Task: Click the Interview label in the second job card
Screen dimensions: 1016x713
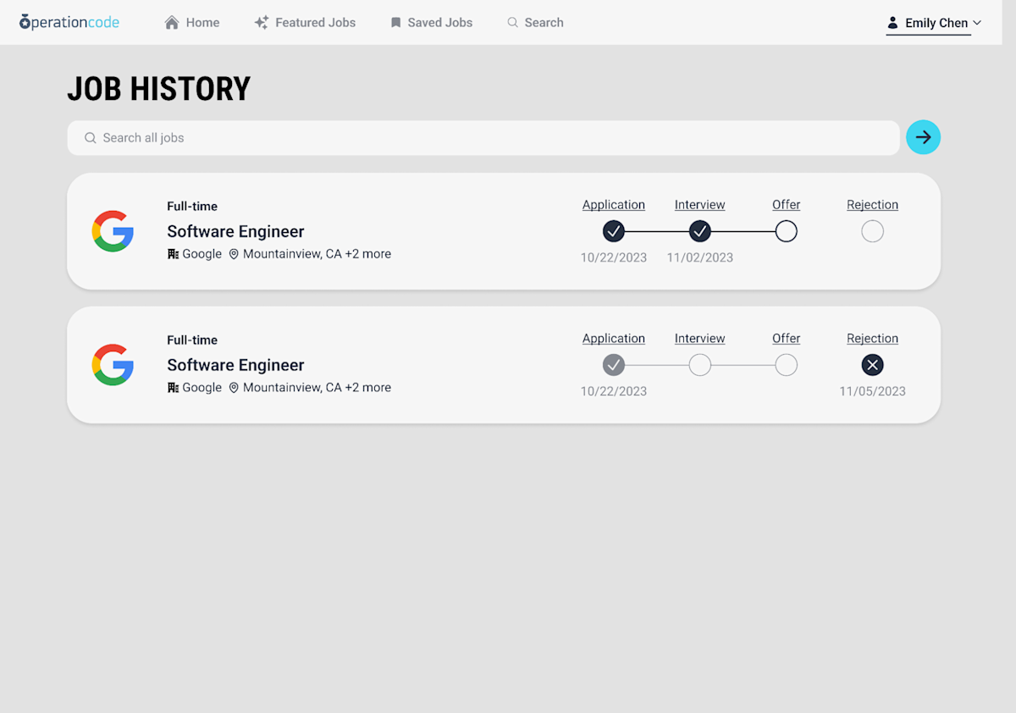Action: point(700,339)
